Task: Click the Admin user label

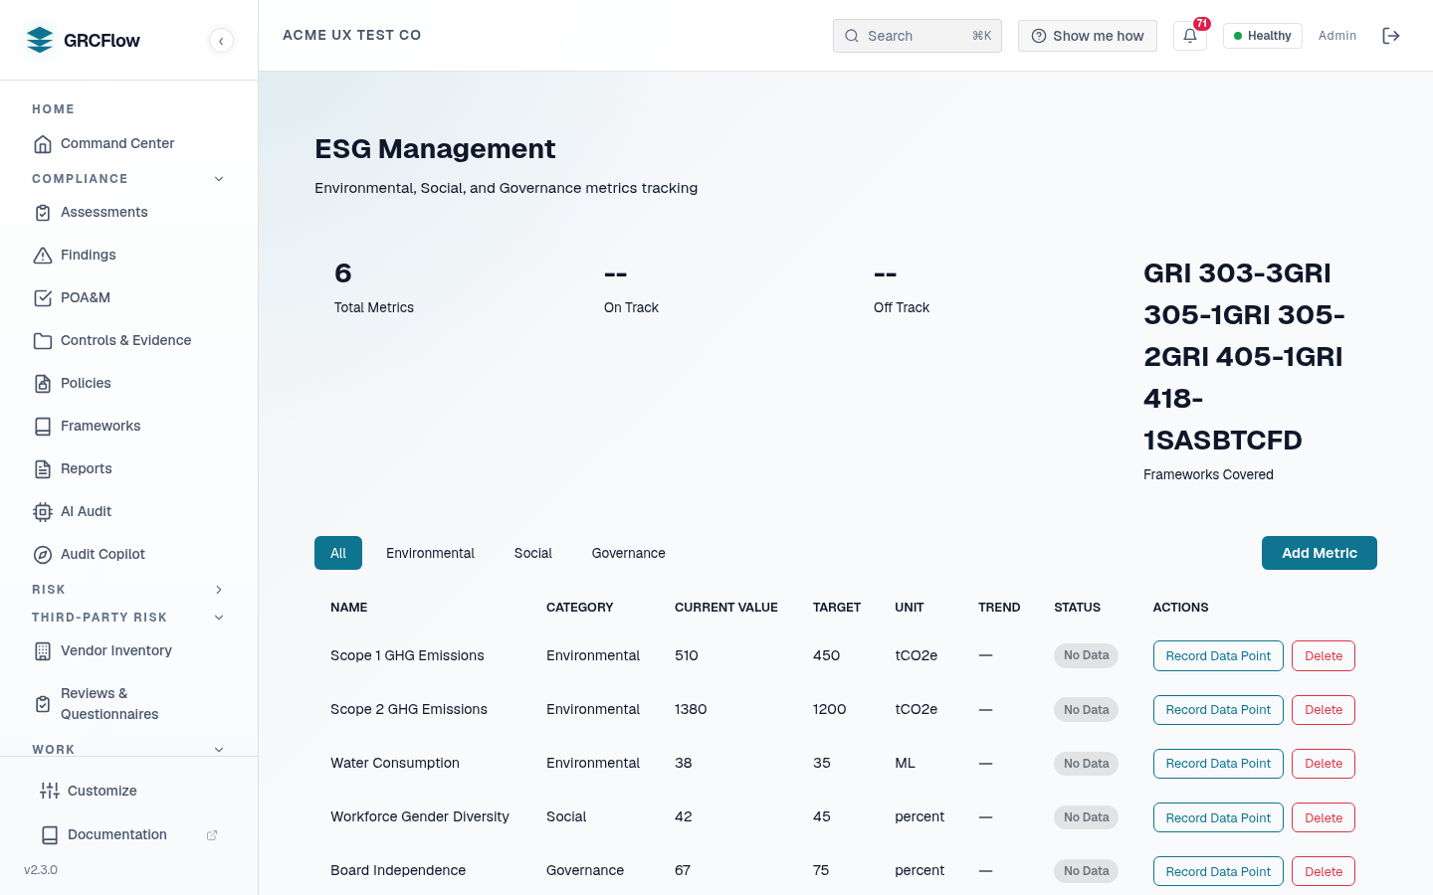Action: tap(1337, 36)
